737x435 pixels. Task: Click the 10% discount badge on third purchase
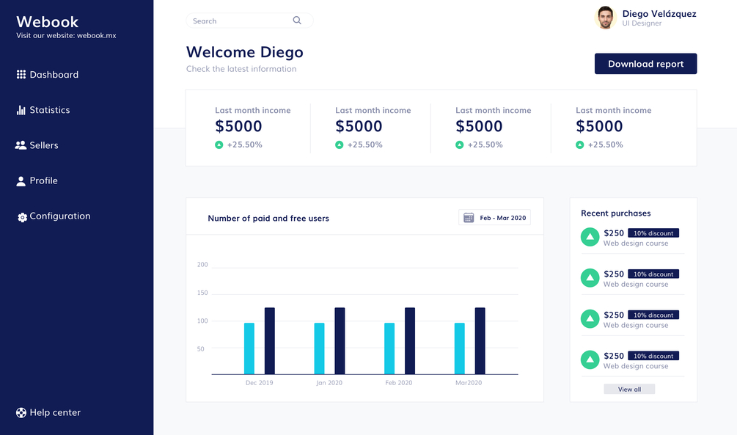click(x=653, y=315)
